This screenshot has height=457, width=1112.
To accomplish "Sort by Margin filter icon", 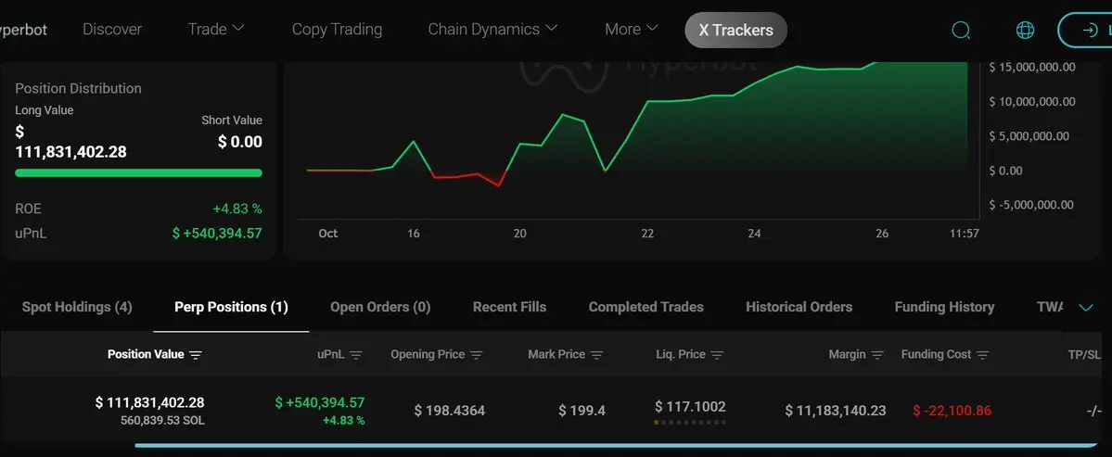I will [878, 355].
